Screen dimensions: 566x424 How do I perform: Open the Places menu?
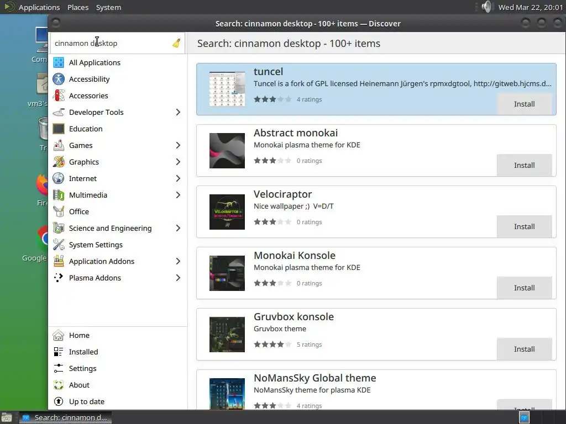click(78, 7)
